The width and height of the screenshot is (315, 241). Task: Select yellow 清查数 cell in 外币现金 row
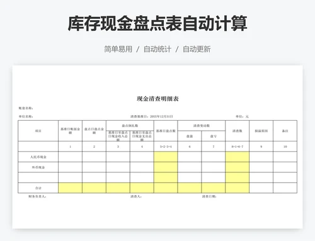[238, 167]
